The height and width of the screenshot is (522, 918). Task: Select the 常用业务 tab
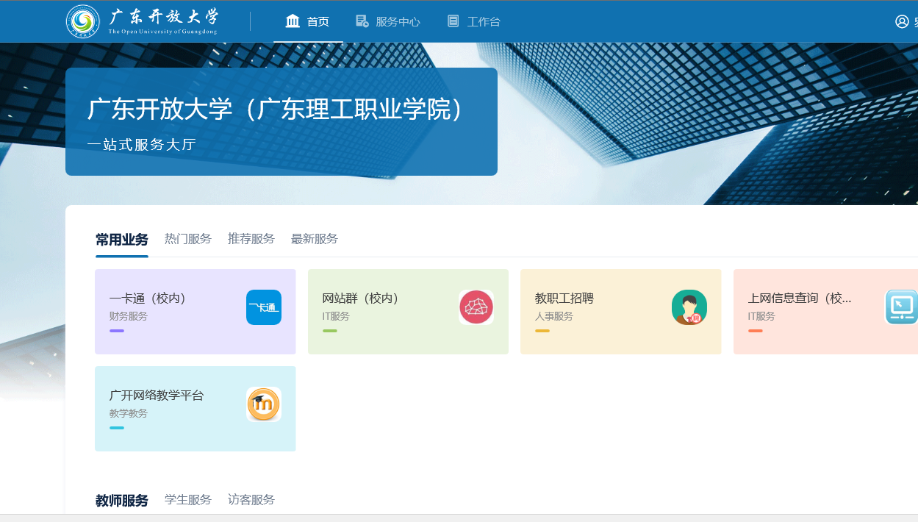click(122, 240)
